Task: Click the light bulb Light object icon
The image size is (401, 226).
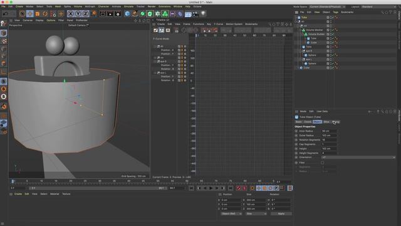Action: click(203, 14)
